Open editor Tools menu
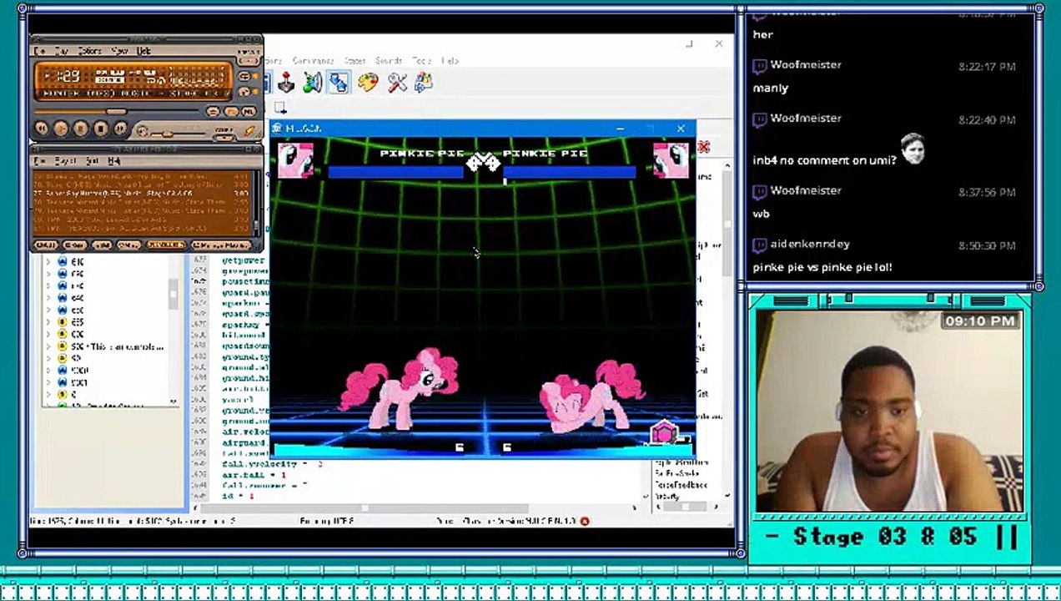This screenshot has width=1061, height=601. pyautogui.click(x=421, y=61)
